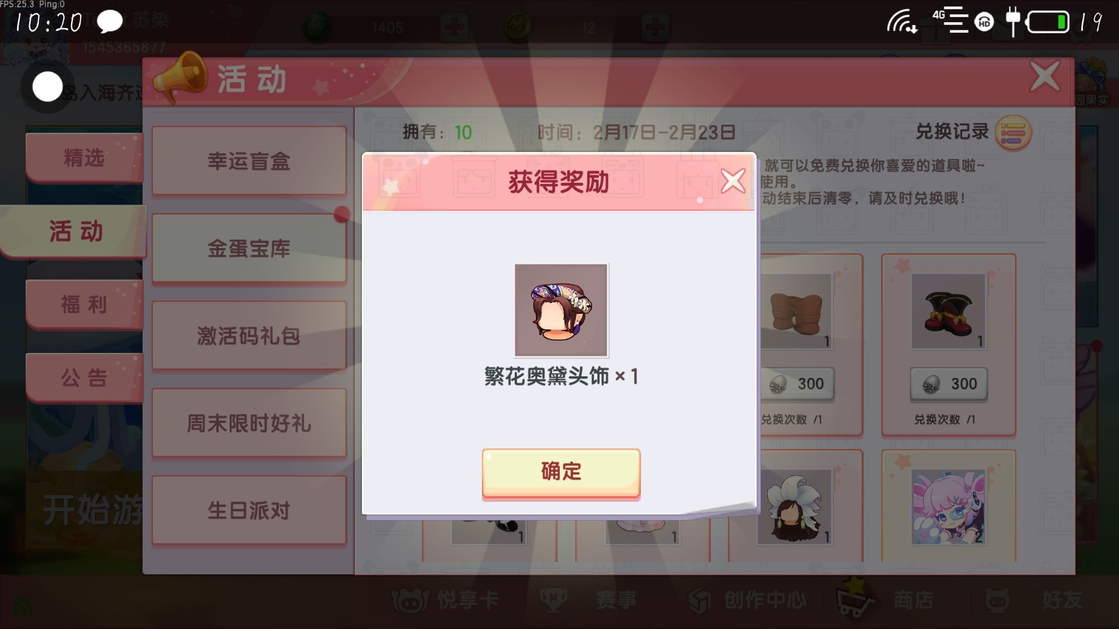This screenshot has height=629, width=1119.
Task: Switch to the 公告 side tab
Action: pyautogui.click(x=84, y=378)
